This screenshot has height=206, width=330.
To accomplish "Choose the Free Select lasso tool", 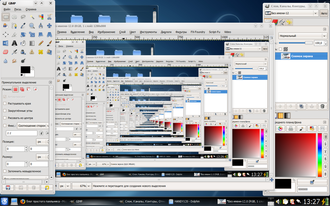I will (23, 17).
